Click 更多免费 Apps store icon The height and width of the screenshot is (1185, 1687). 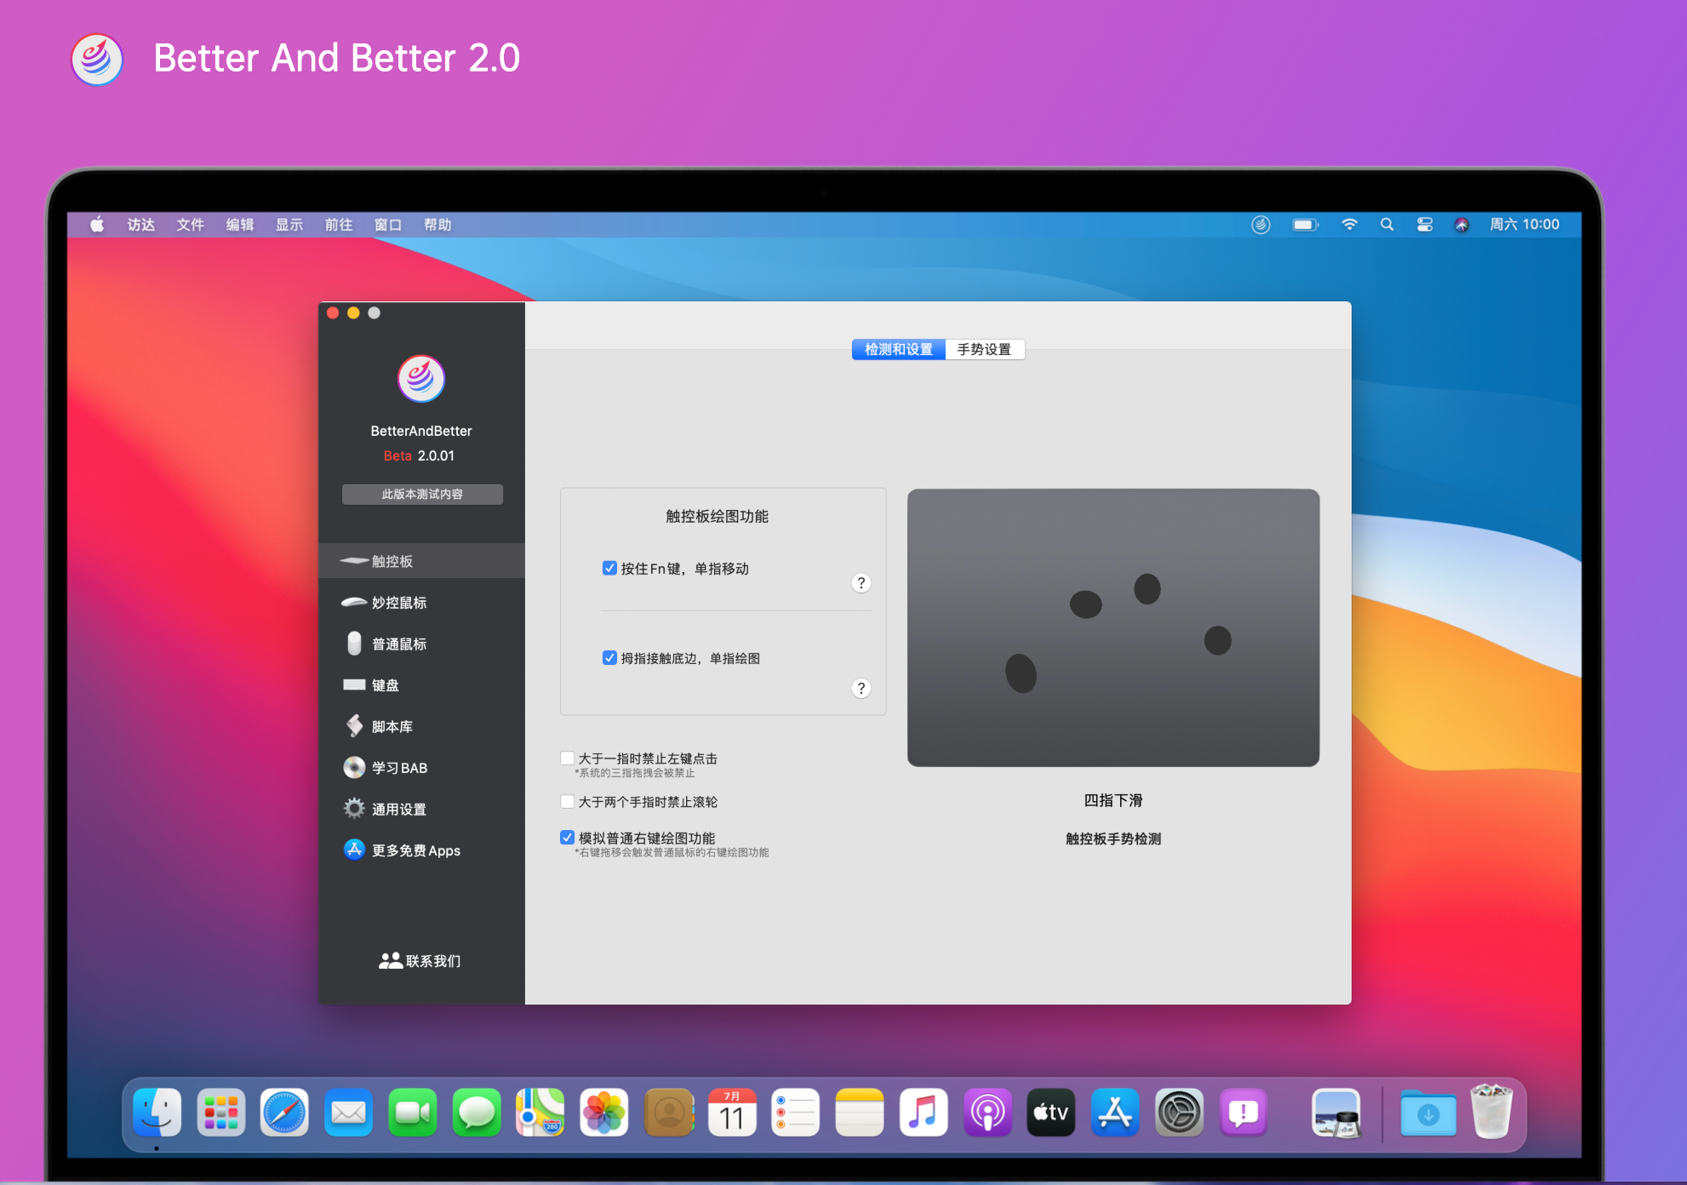354,850
